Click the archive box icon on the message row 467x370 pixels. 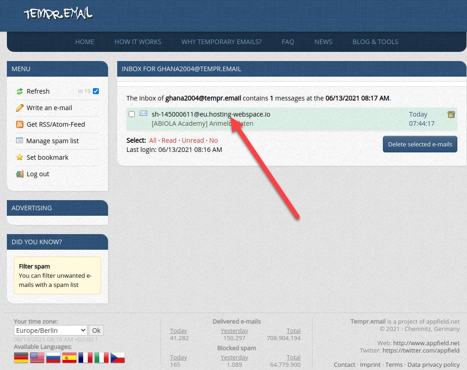(x=451, y=114)
